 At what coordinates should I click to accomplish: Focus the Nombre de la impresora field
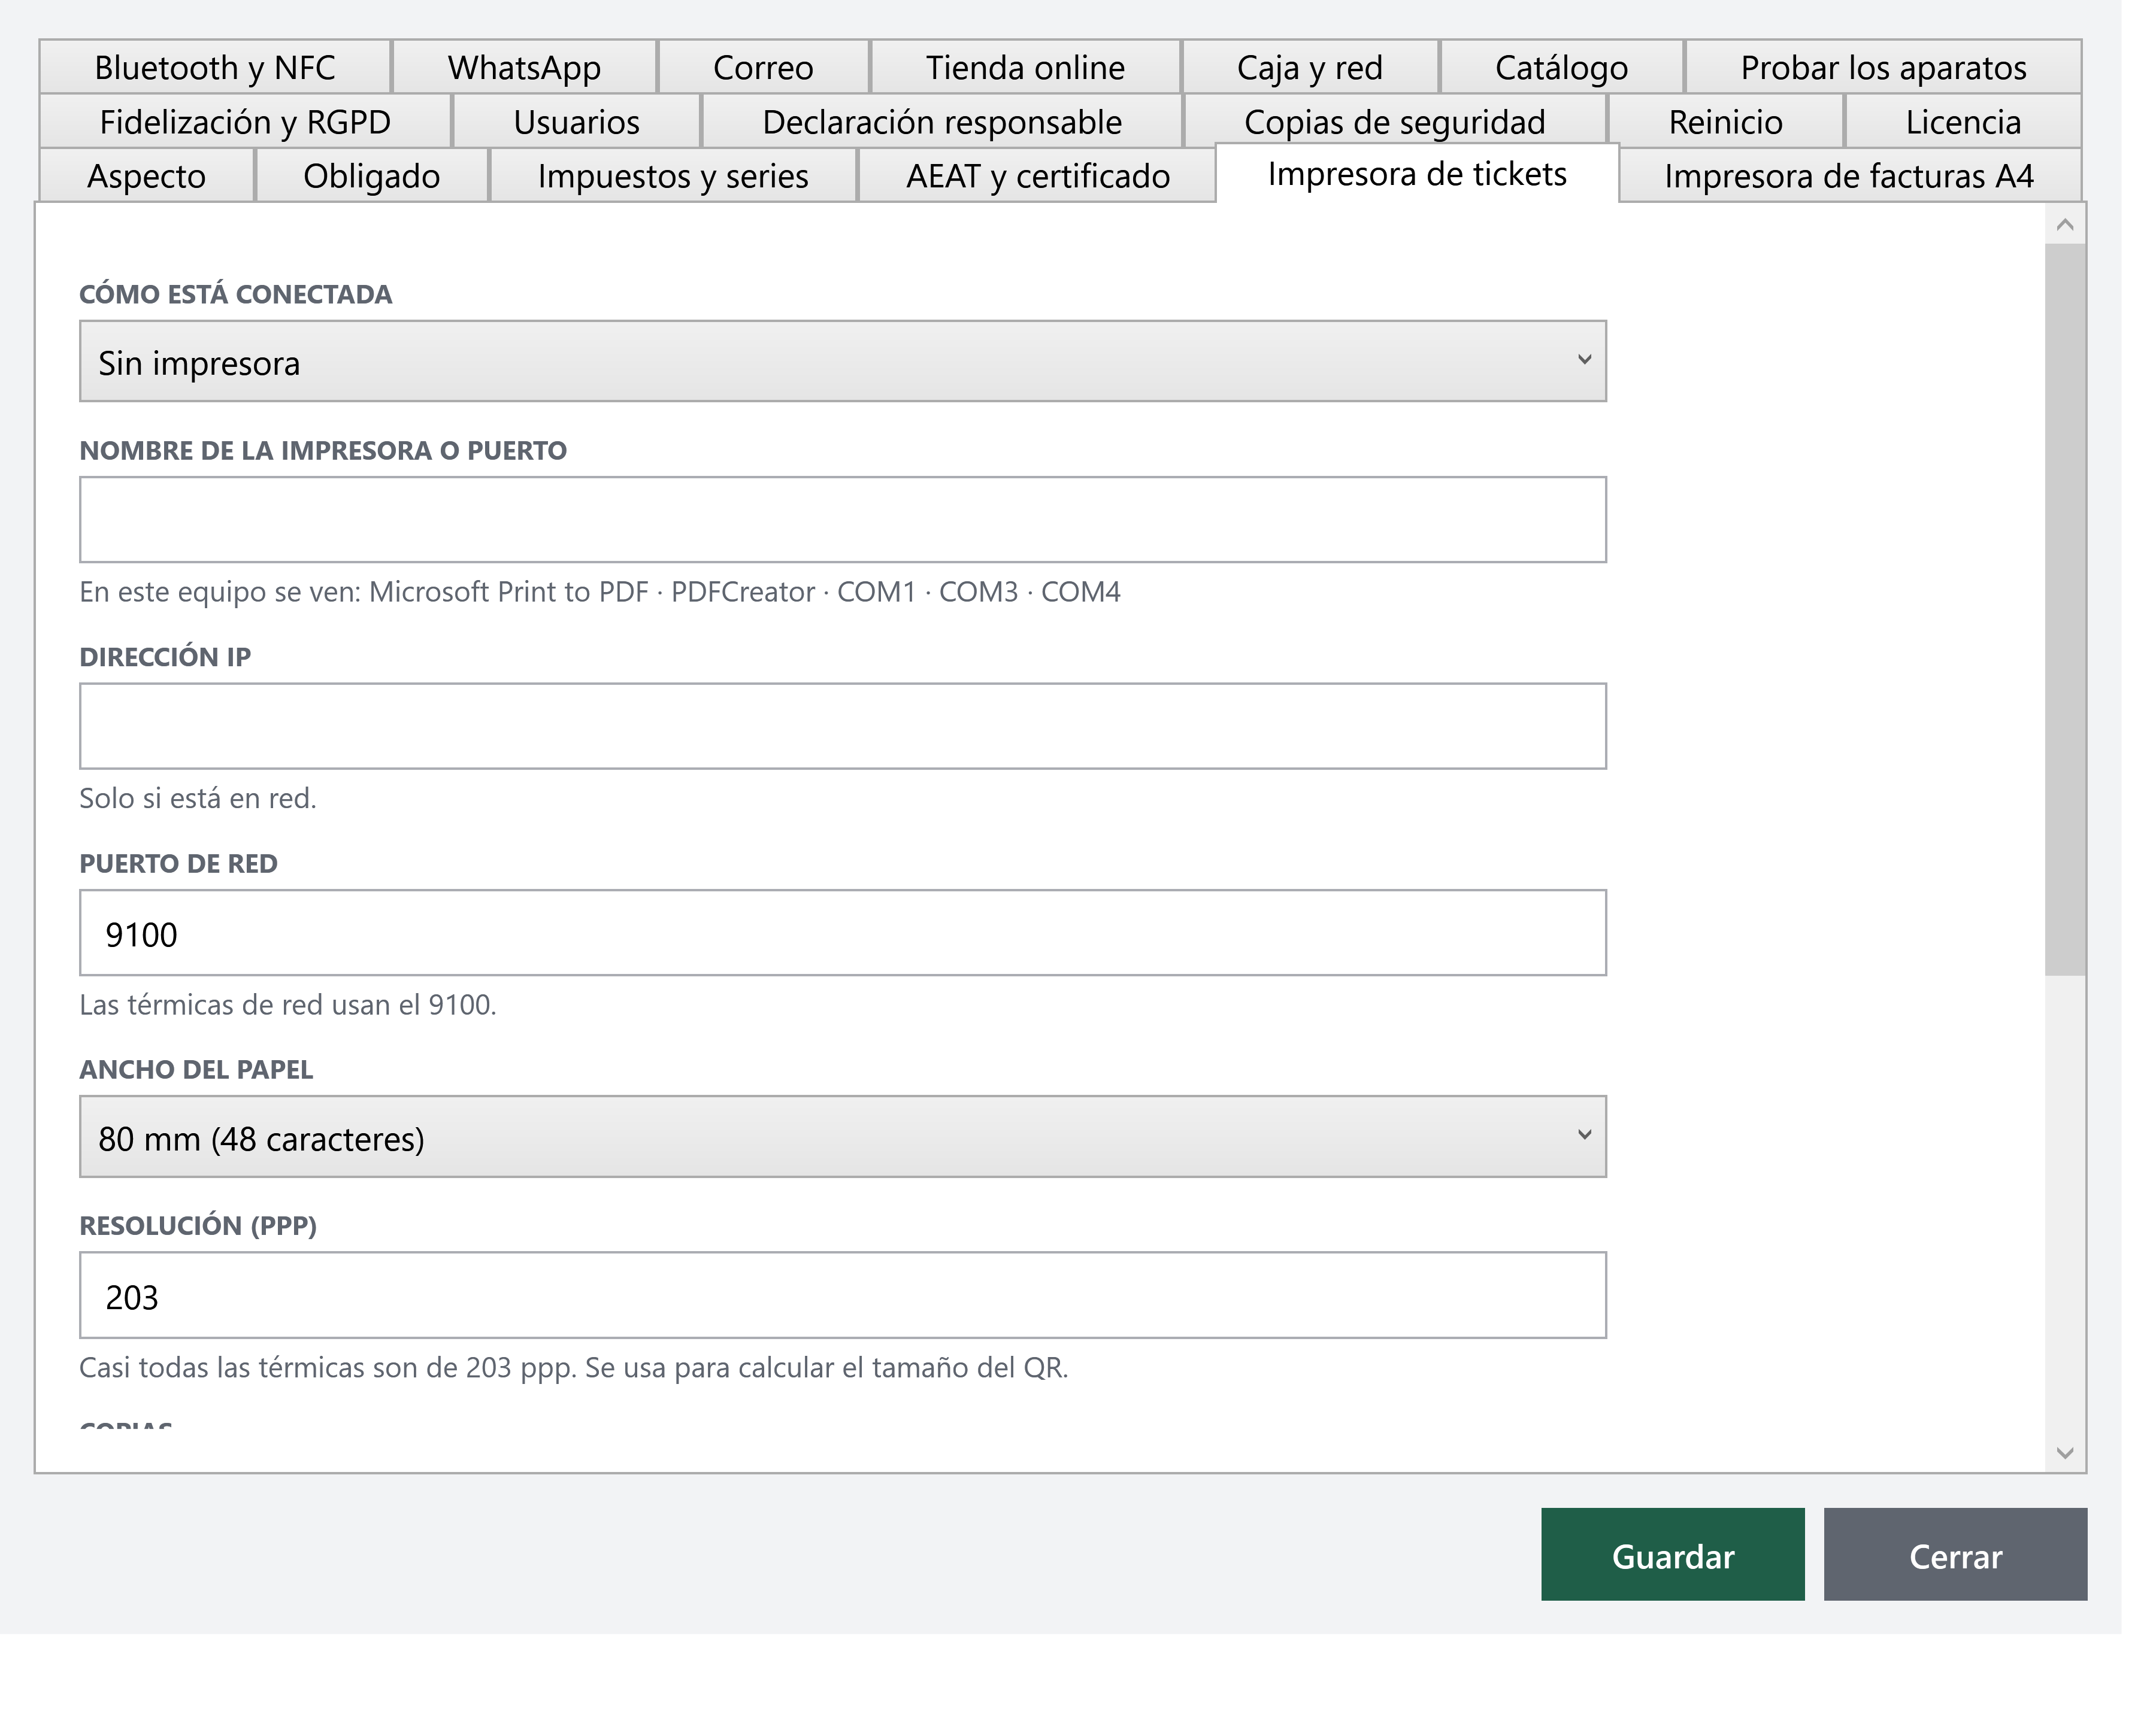coord(843,520)
